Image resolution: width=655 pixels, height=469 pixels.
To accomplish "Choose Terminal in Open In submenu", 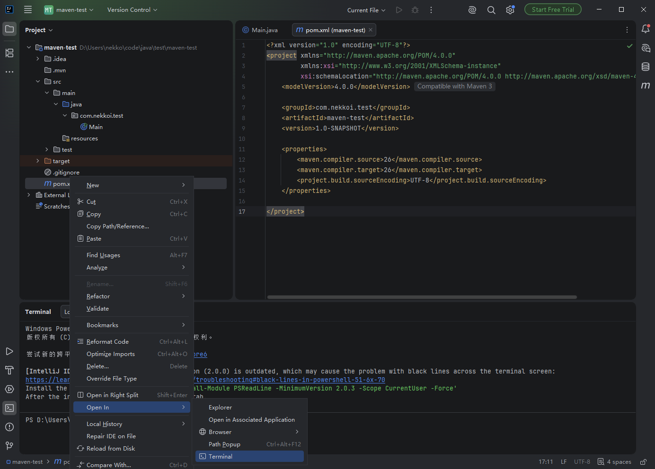I will tap(249, 456).
